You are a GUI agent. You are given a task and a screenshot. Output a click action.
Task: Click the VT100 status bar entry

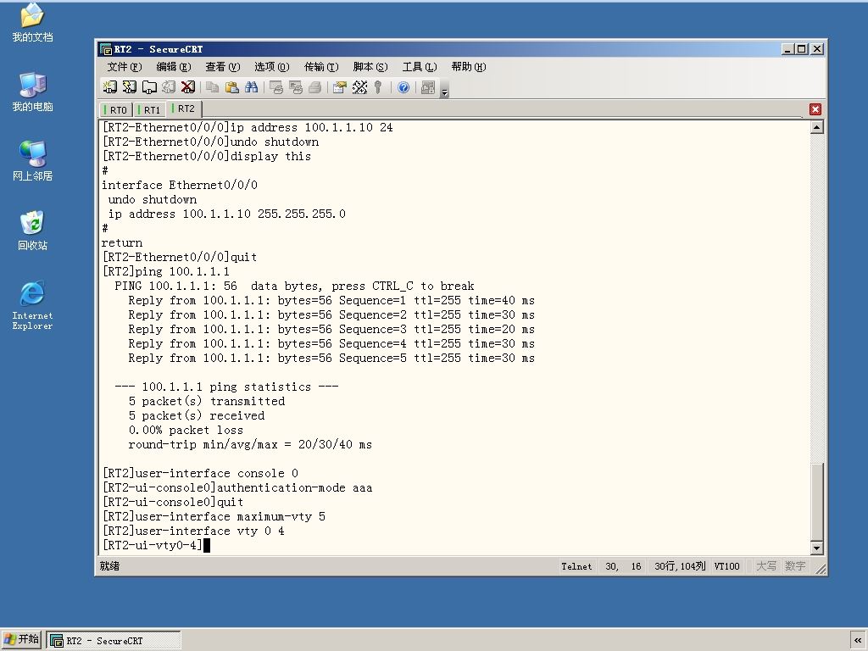point(726,566)
